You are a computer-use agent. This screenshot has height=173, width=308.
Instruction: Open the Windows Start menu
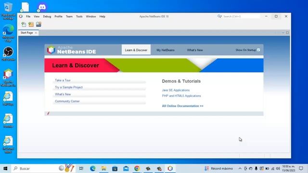click(x=5, y=169)
